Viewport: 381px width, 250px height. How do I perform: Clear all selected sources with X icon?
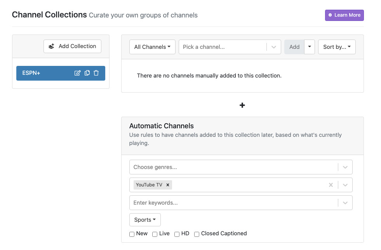tap(331, 185)
